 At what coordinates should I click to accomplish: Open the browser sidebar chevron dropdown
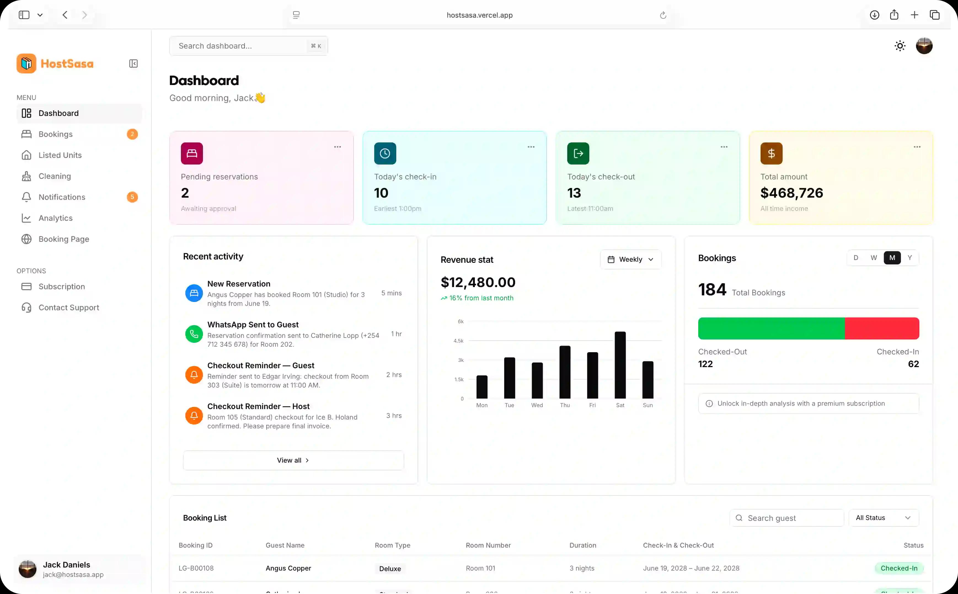(40, 15)
